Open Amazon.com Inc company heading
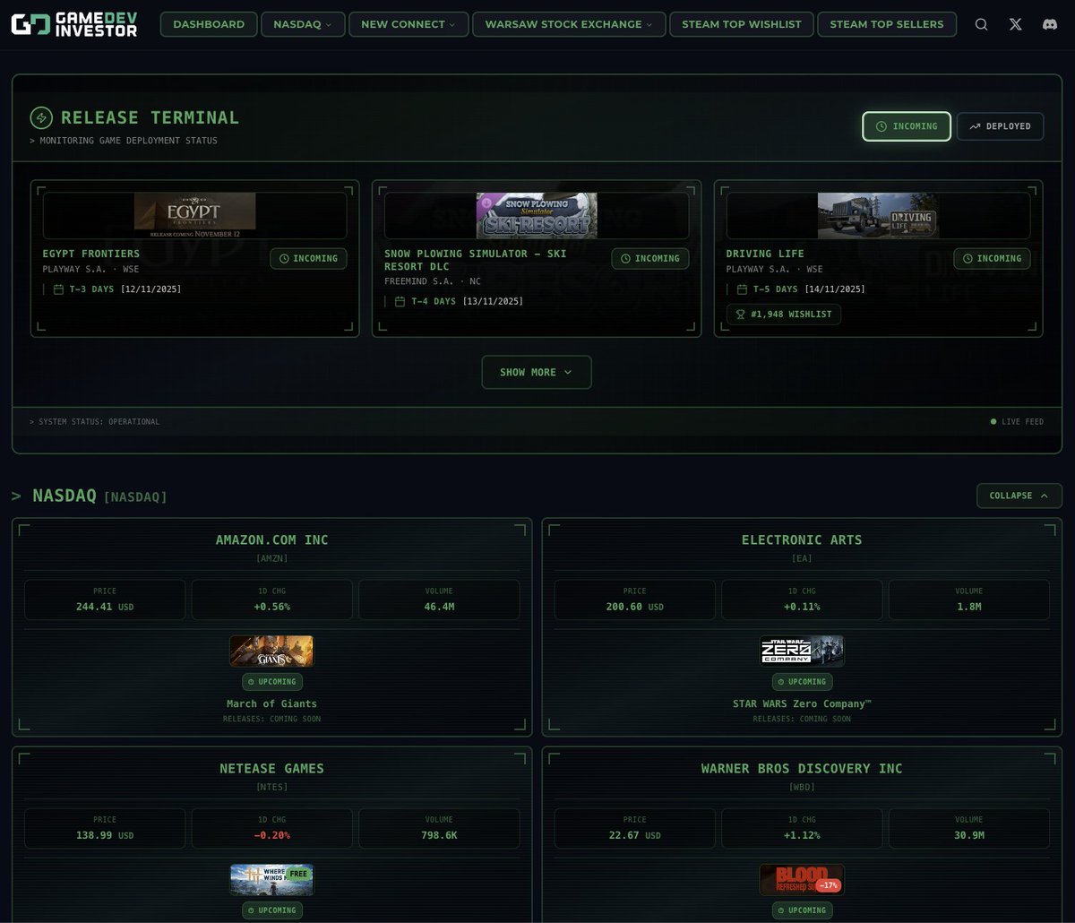Viewport: 1075px width, 923px height. click(x=271, y=540)
